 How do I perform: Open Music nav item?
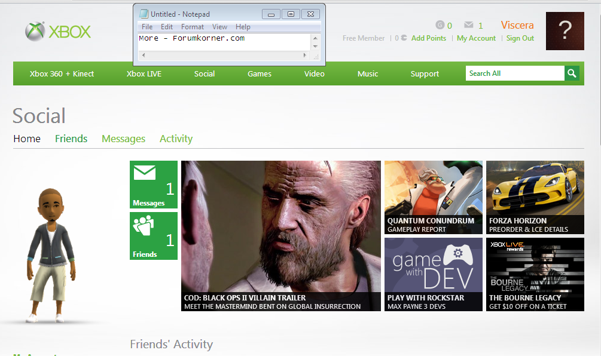(368, 74)
